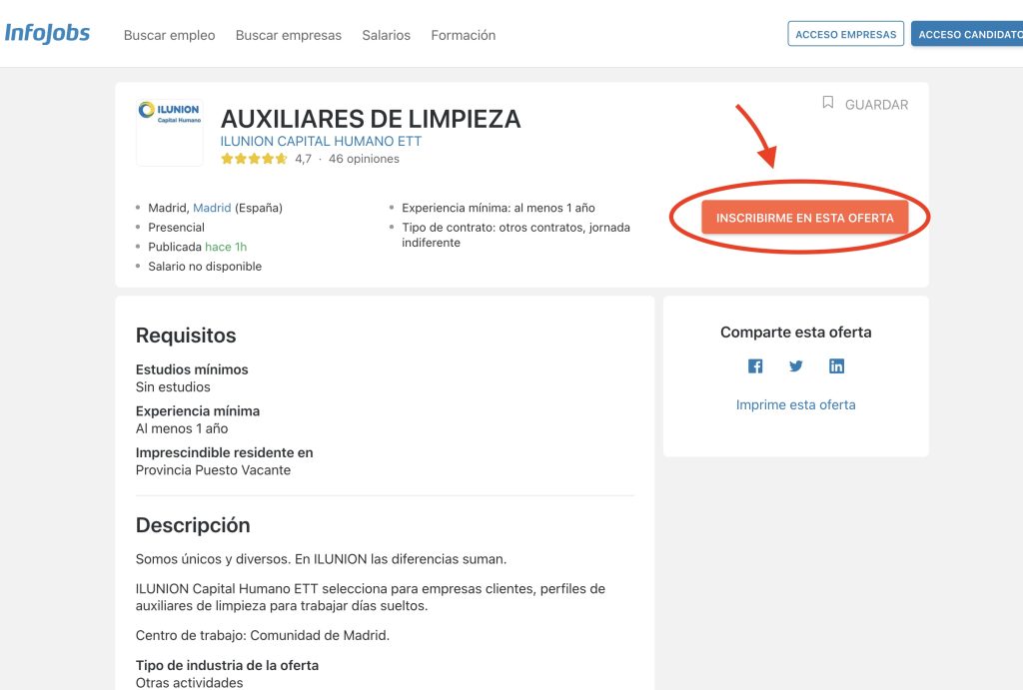Image resolution: width=1023 pixels, height=690 pixels.
Task: Click the AUXILIARES DE LIMPIEZA job title
Action: click(x=371, y=119)
